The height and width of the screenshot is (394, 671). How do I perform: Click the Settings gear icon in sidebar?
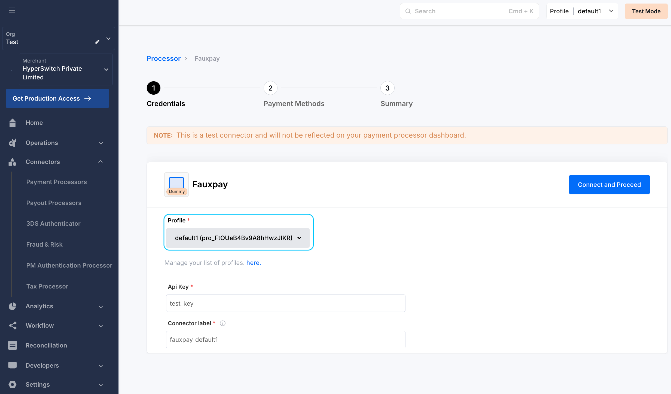coord(13,384)
